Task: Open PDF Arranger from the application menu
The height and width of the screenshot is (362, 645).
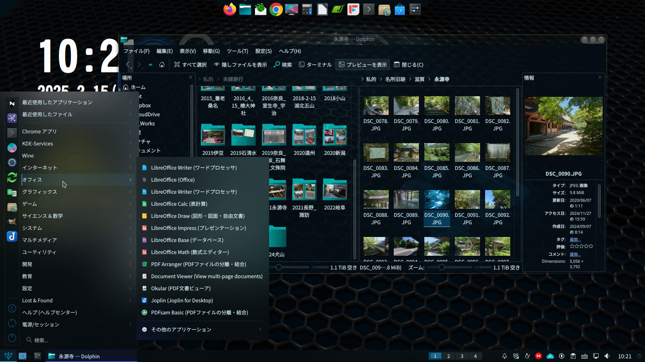Action: pos(198,264)
